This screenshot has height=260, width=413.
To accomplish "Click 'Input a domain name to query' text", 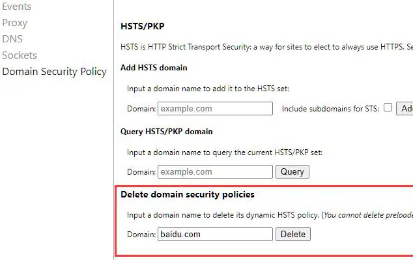I will click(225, 152).
